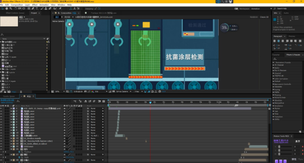Select the Hand tool in the toolbar
Screen dimensions: 304x163
(7, 9)
